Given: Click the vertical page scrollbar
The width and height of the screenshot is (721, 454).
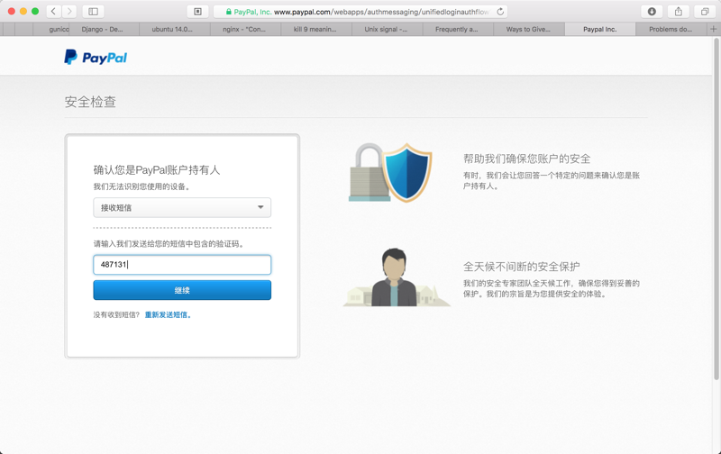Looking at the screenshot, I should (716, 209).
